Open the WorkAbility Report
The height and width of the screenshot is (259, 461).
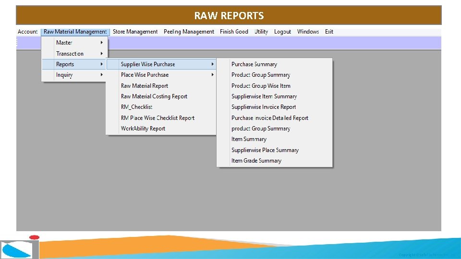click(x=161, y=129)
